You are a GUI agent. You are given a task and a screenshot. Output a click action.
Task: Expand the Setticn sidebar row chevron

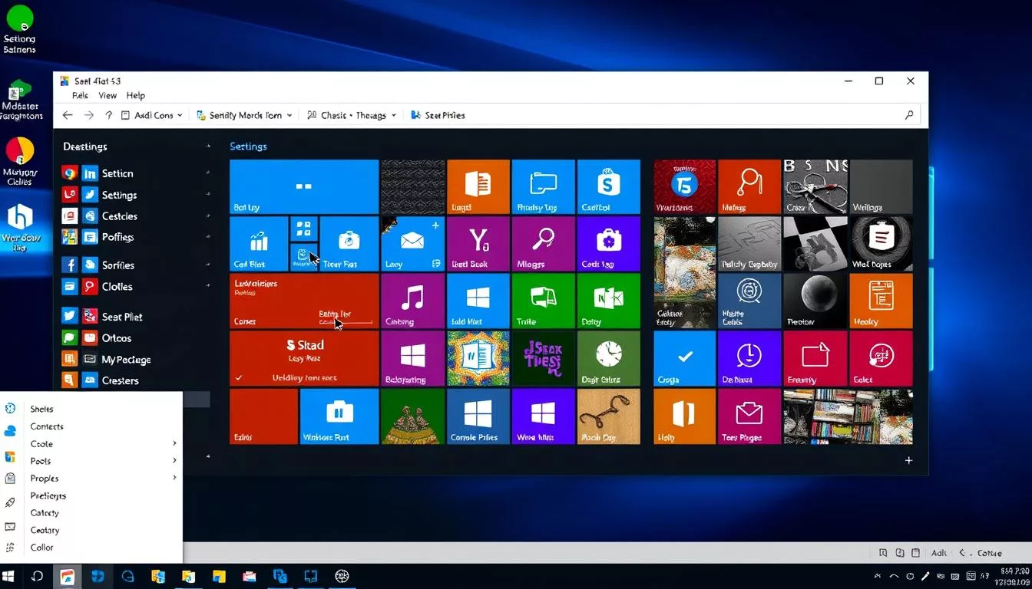pos(208,173)
